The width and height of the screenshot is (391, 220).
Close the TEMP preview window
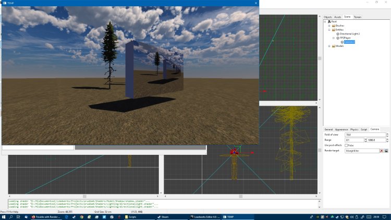[256, 3]
